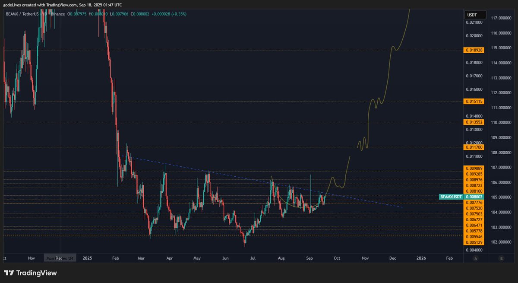Switch to the 2025 label on the time axis

pos(88,258)
